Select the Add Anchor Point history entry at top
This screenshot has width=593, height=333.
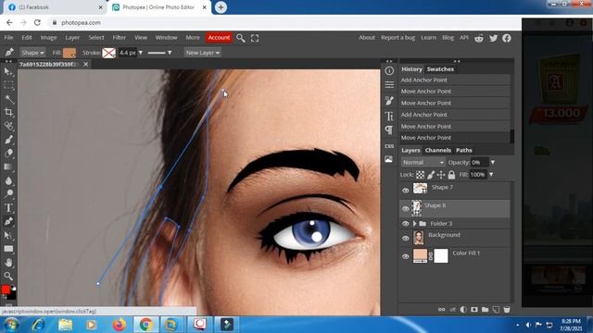[455, 80]
